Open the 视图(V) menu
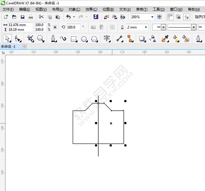 [41, 10]
